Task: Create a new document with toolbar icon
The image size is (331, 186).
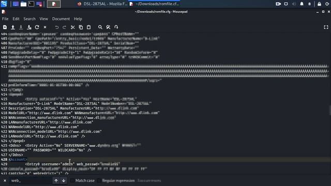Action: [x=5, y=27]
